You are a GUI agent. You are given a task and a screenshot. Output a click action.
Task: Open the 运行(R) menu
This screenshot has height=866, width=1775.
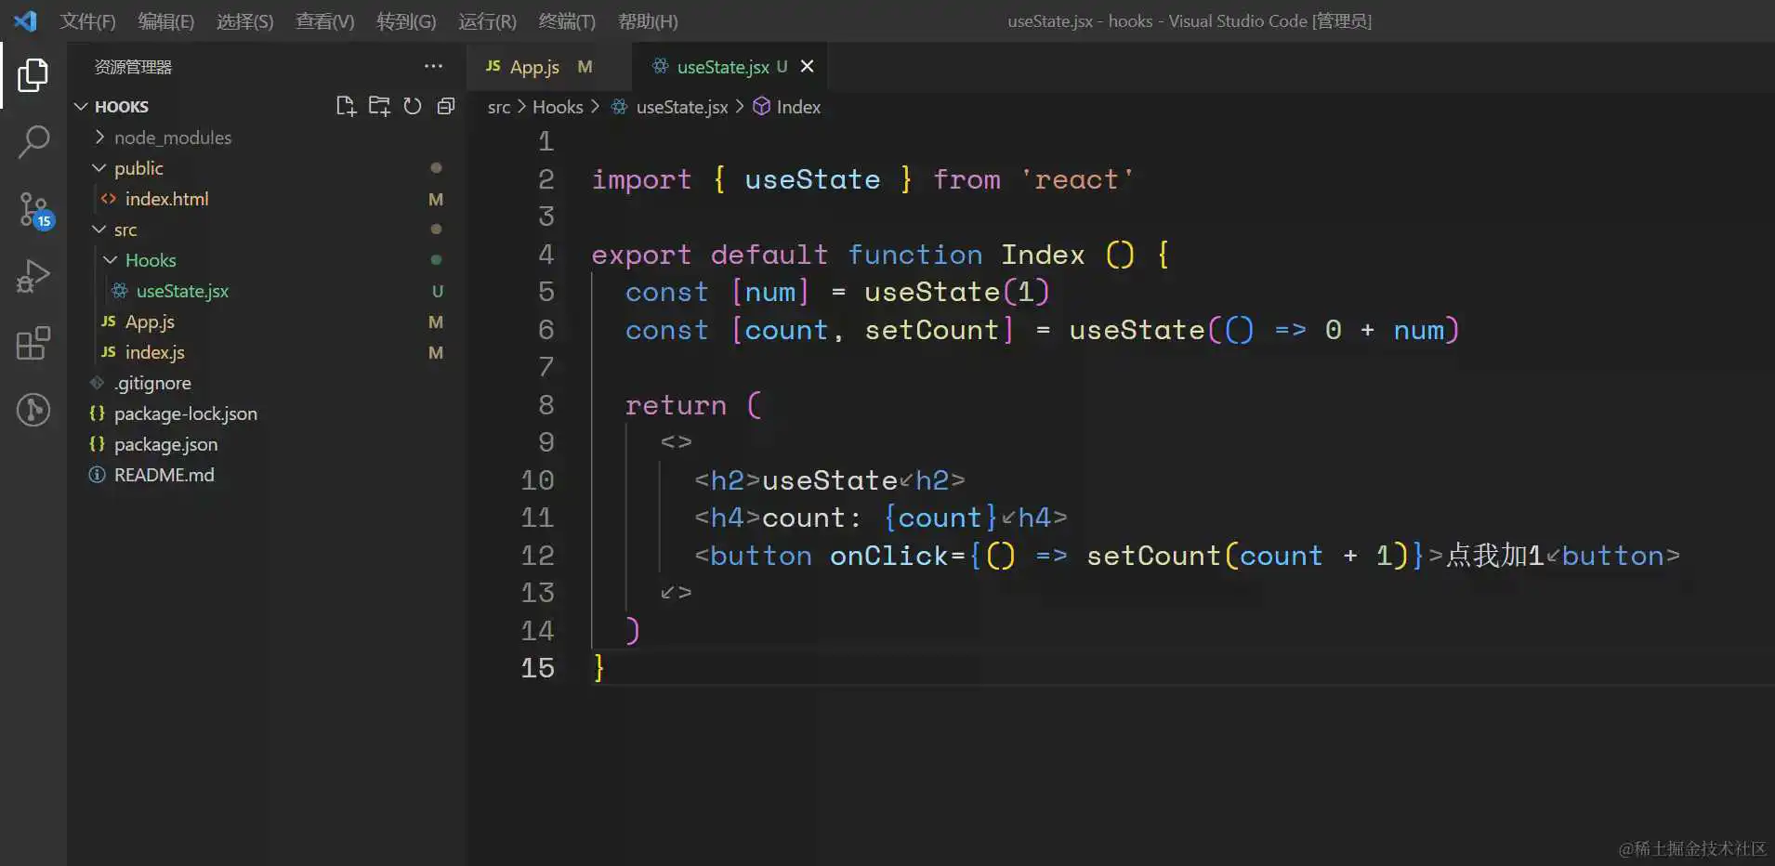pos(487,20)
